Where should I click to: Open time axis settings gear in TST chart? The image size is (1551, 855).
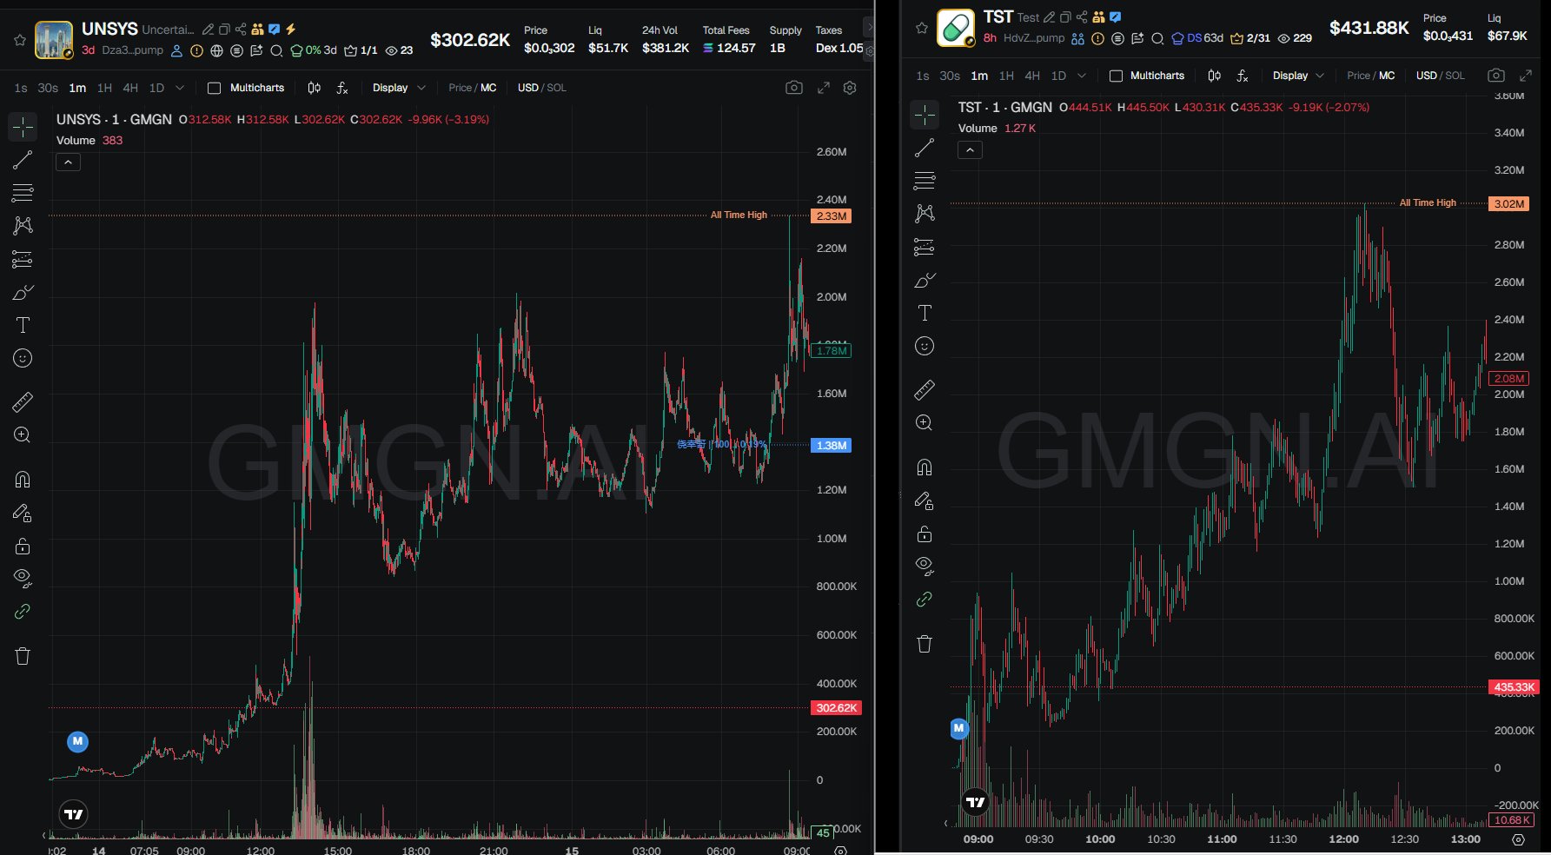[x=1518, y=839]
